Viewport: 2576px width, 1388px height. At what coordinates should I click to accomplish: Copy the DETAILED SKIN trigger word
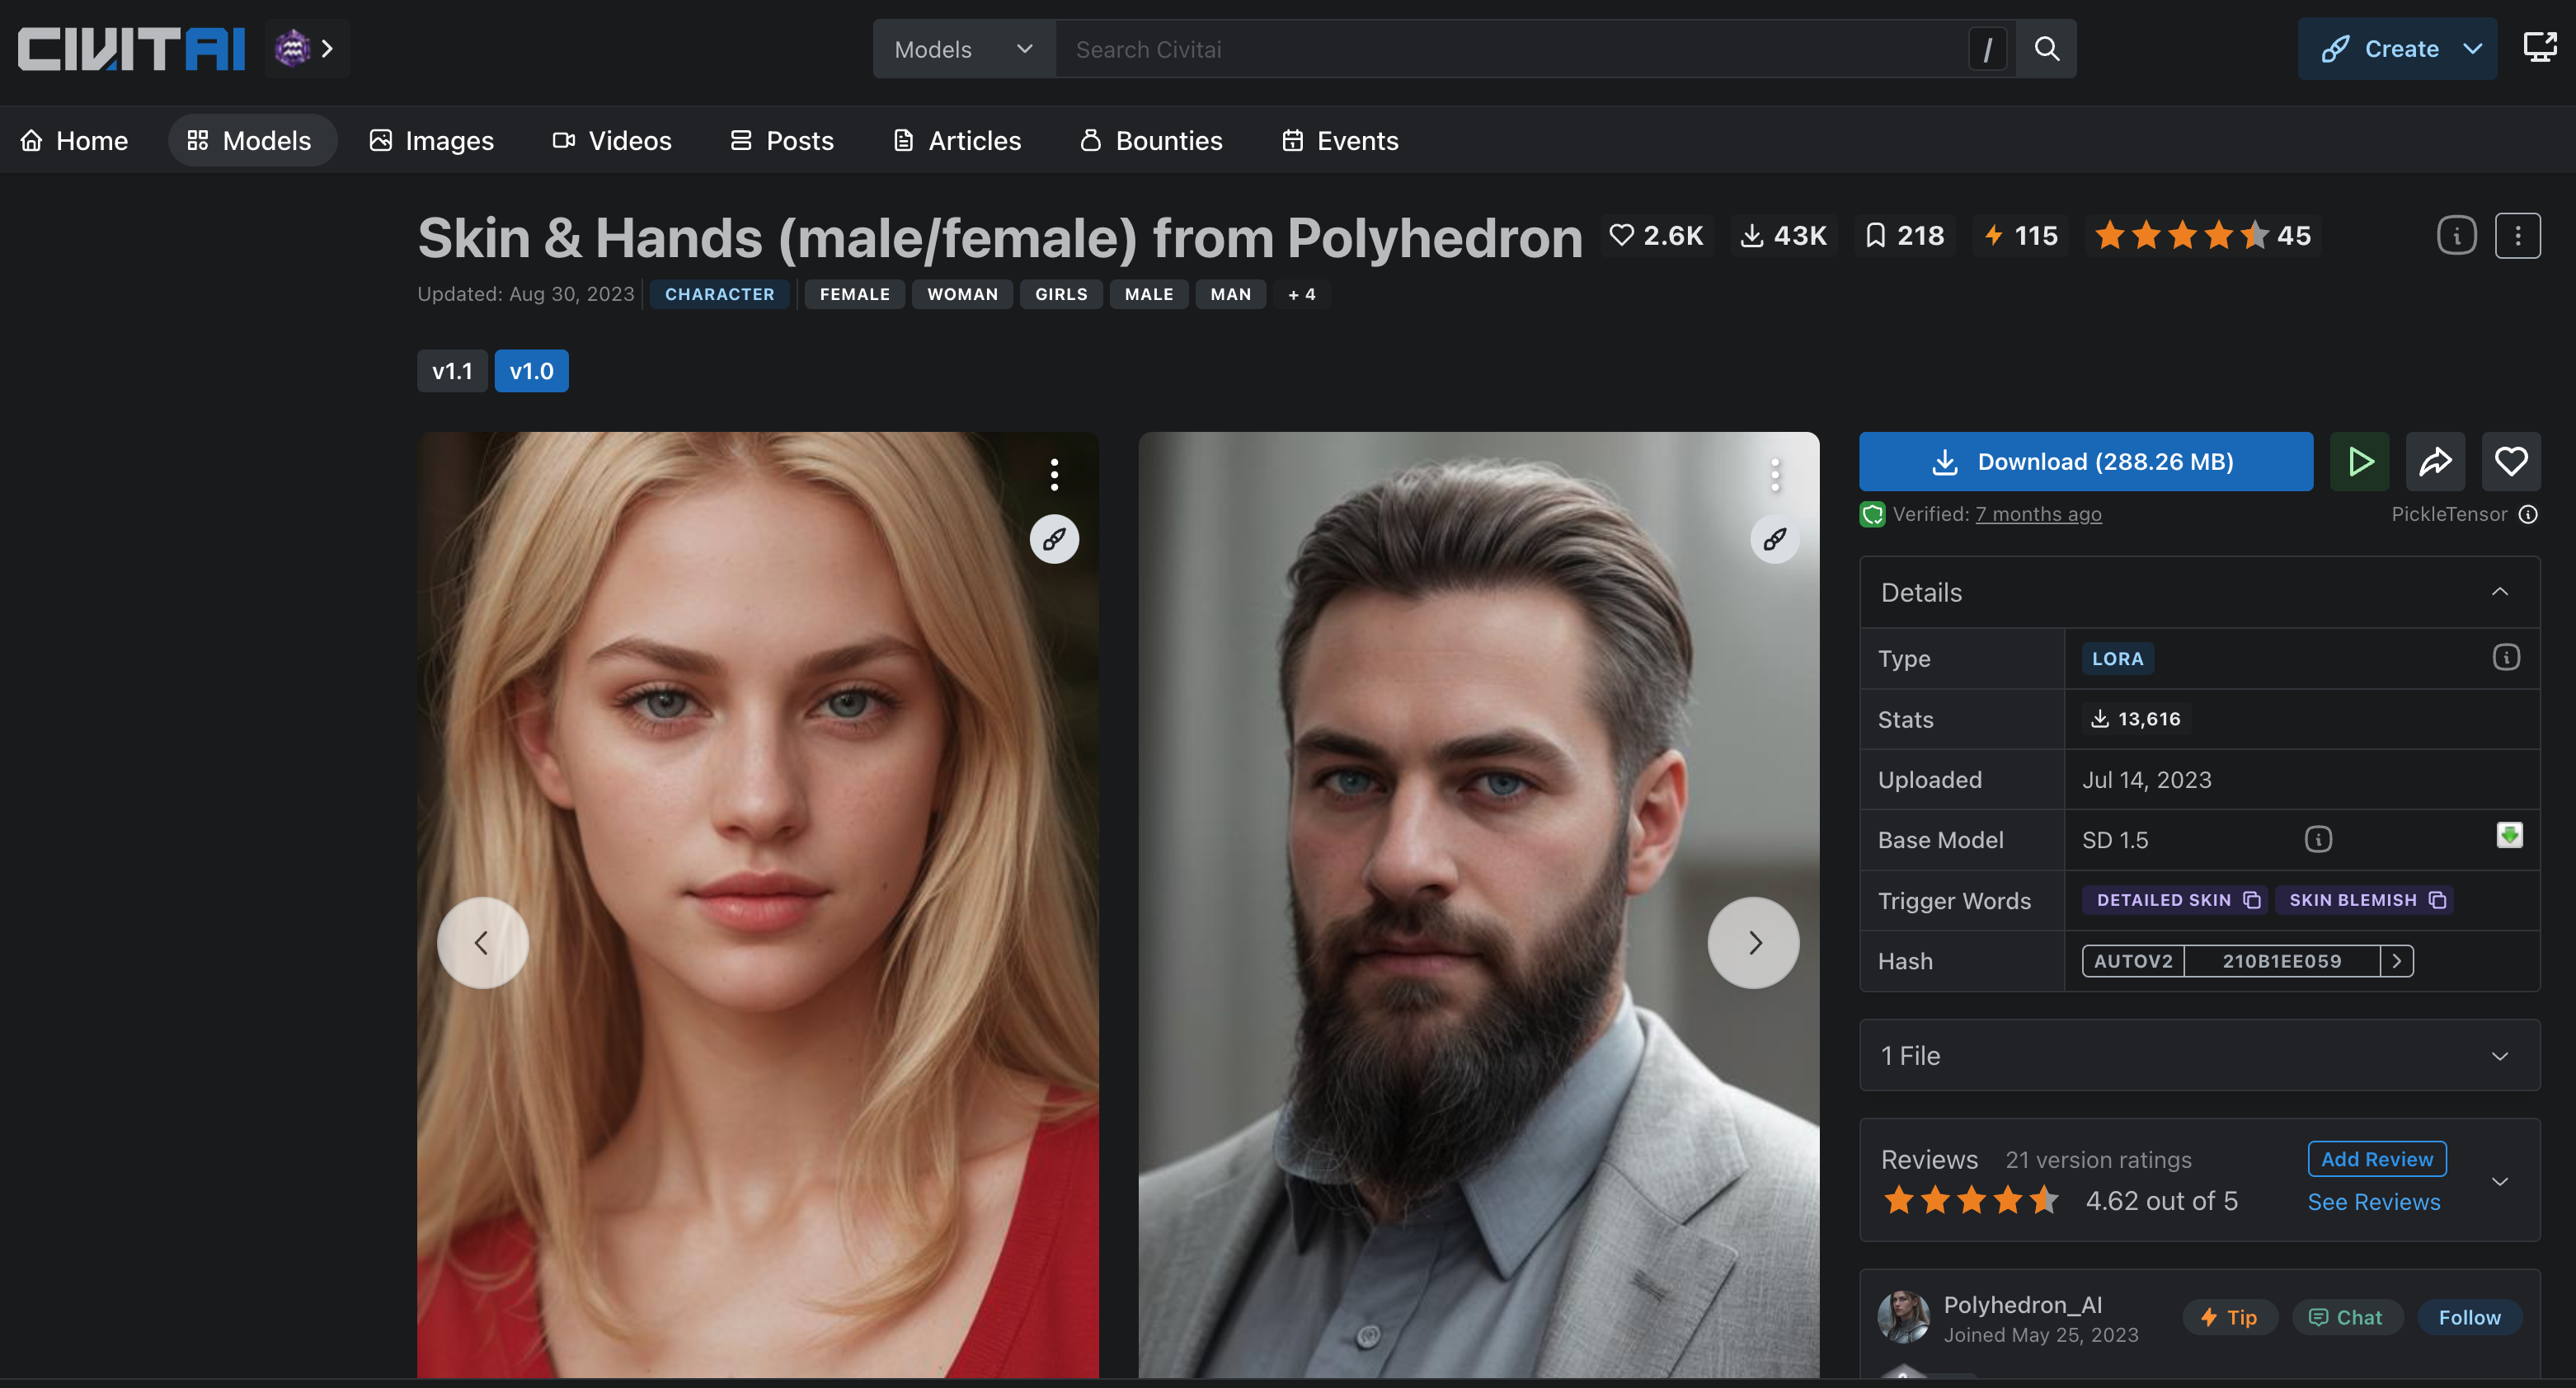(2251, 900)
